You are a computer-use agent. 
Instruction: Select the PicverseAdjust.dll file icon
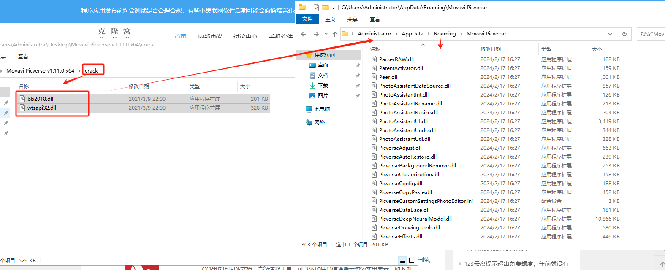click(x=374, y=148)
